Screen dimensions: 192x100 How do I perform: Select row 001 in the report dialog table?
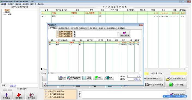tap(94, 43)
